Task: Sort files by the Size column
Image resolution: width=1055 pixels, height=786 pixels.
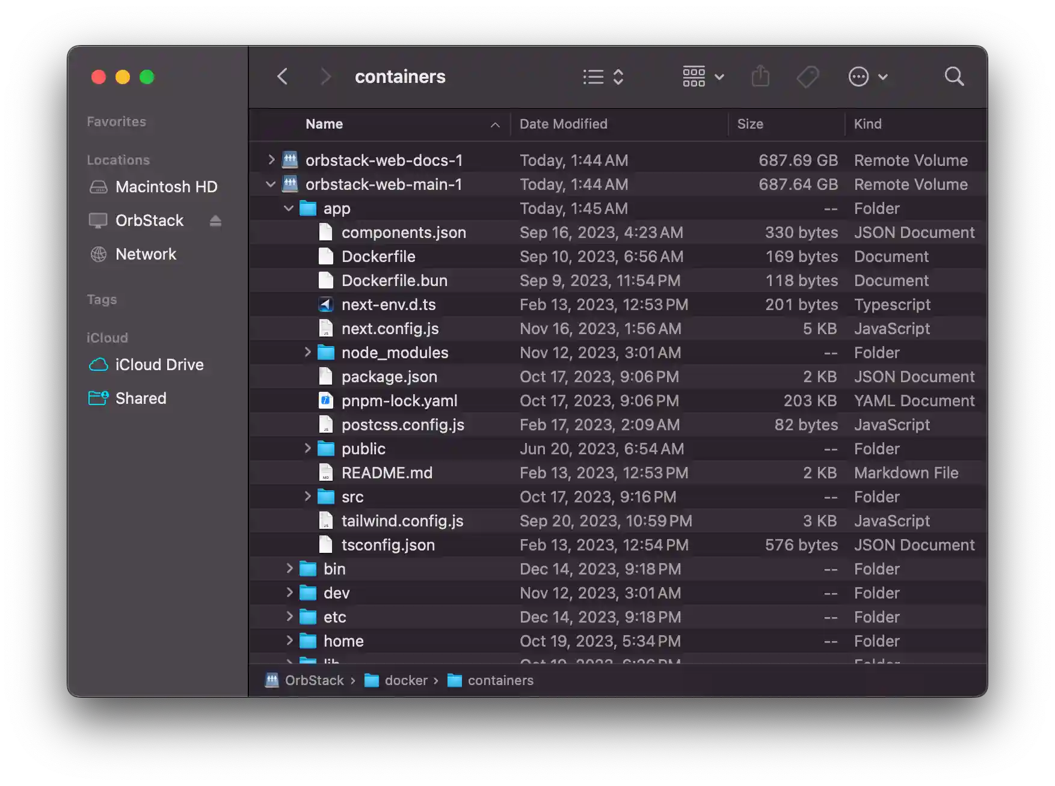Action: point(751,124)
